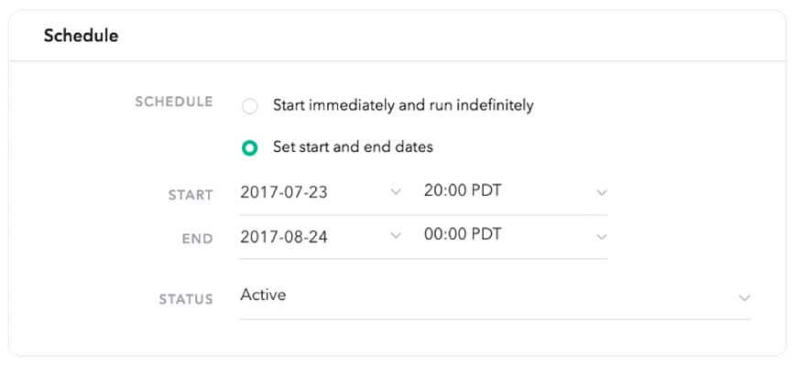Click the end time value 00:00 PDT

click(463, 234)
